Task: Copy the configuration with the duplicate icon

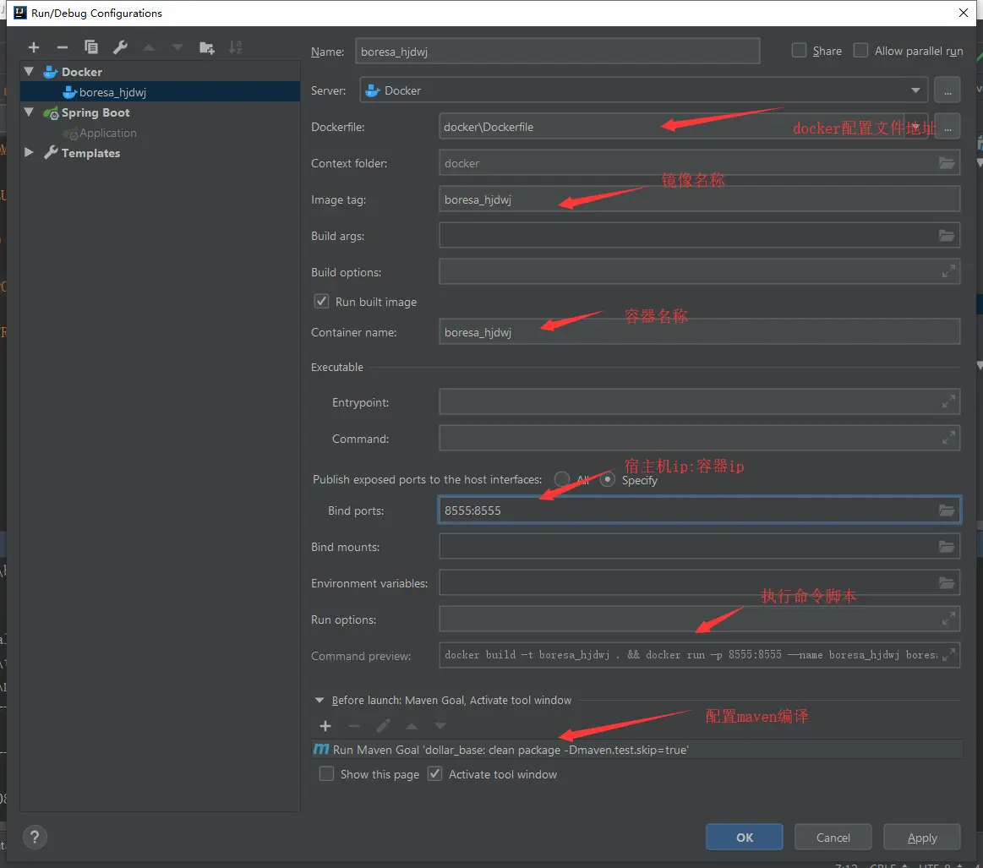Action: (91, 47)
